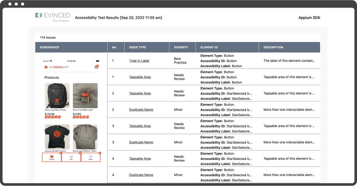Open first Tappable Area issue link

[x=140, y=77]
